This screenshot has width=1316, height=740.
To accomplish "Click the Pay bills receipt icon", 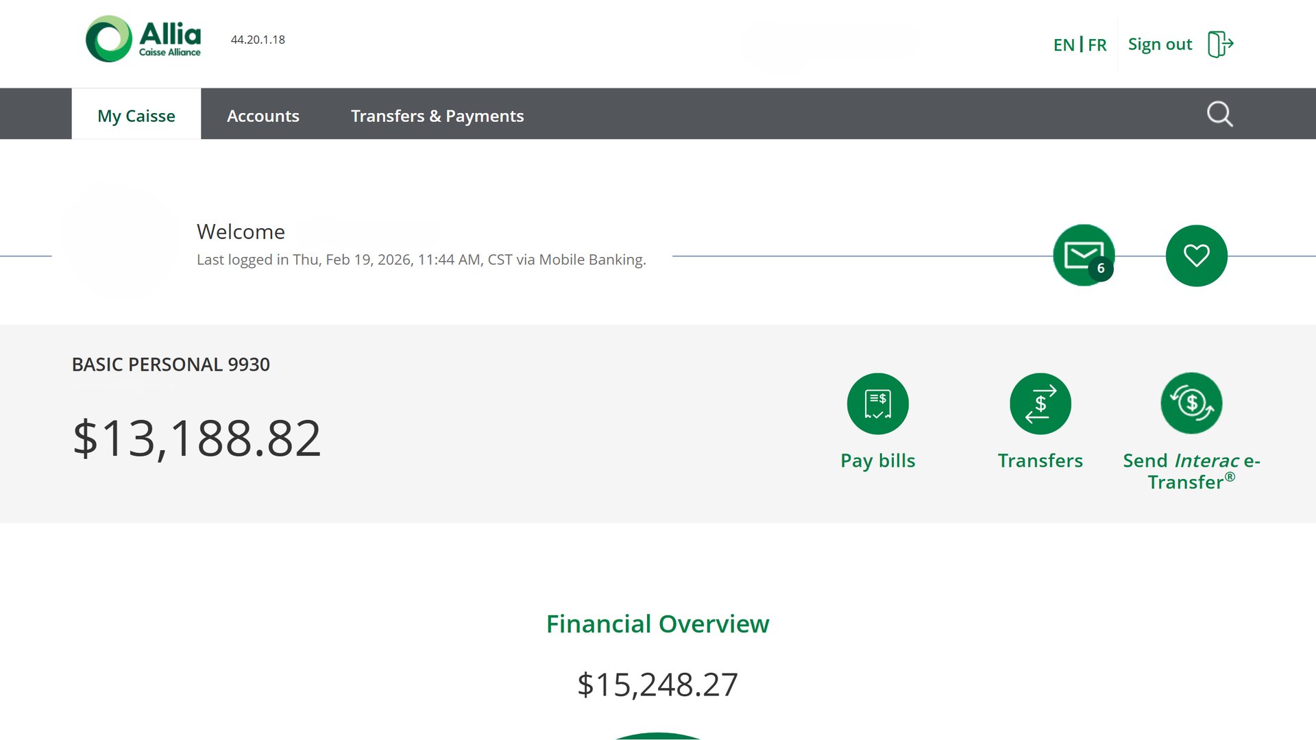I will [x=877, y=404].
